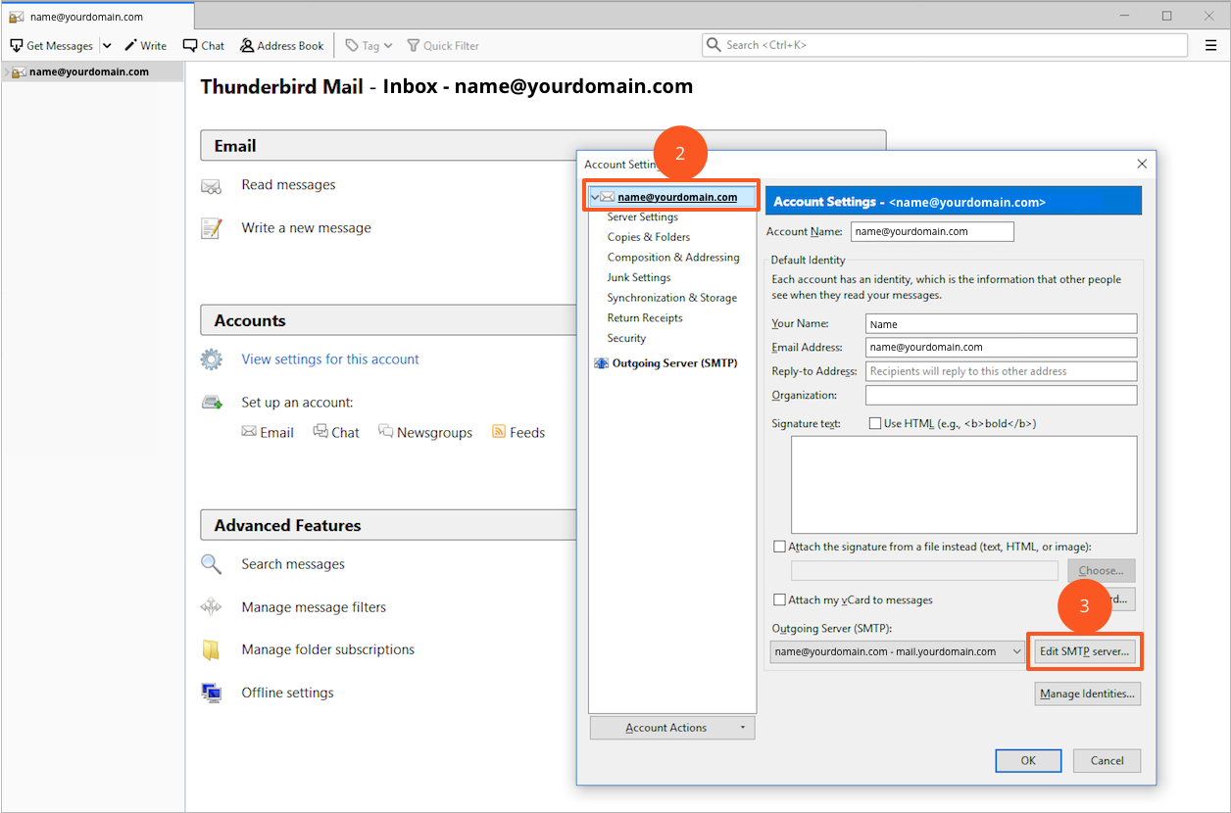Viewport: 1231px width, 813px height.
Task: Open the Outgoing Server (SMTP) dropdown
Action: point(1016,651)
